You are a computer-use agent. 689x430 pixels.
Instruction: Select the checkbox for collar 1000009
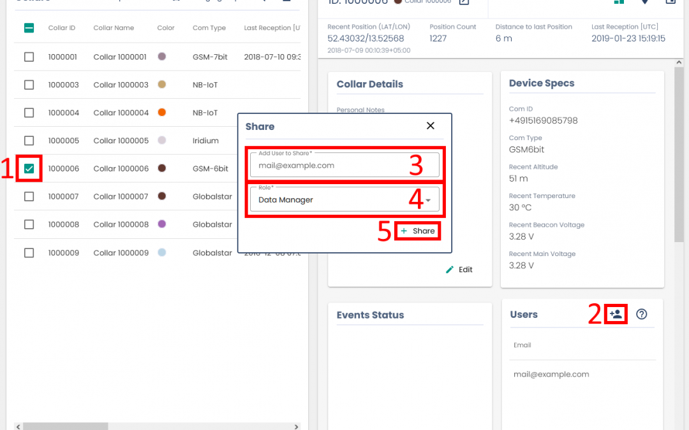(x=29, y=253)
